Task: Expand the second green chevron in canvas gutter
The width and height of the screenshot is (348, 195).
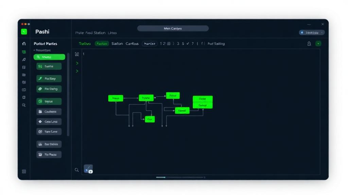Action: 77,71
